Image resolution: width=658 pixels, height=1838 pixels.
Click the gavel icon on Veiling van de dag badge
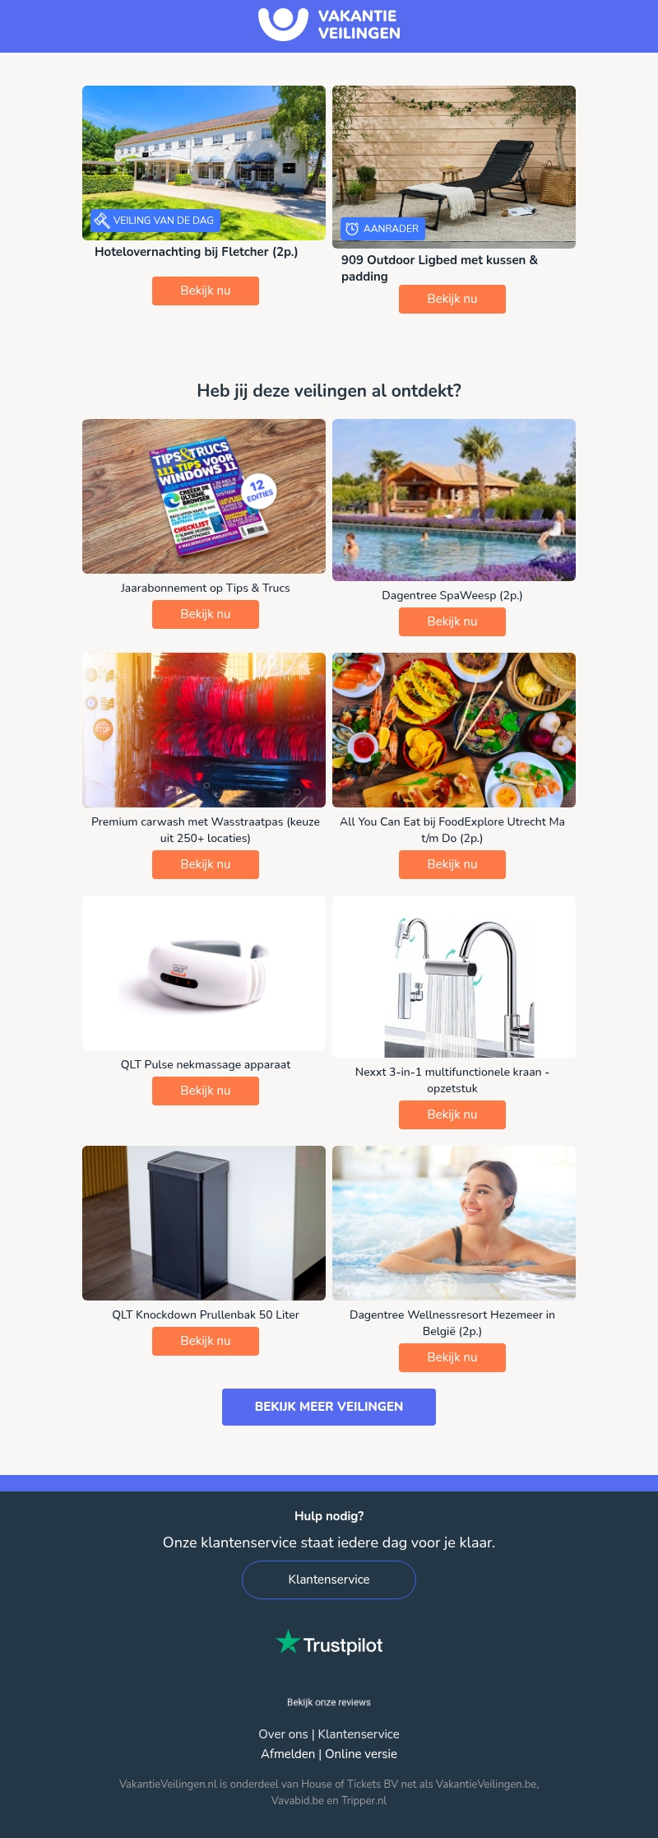(x=102, y=220)
